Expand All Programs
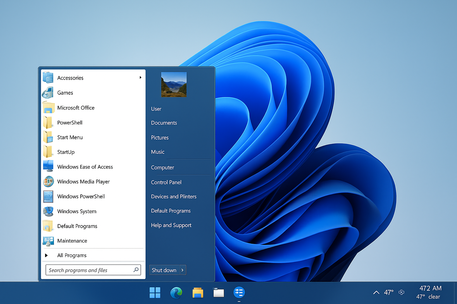Image resolution: width=457 pixels, height=304 pixels. (72, 255)
